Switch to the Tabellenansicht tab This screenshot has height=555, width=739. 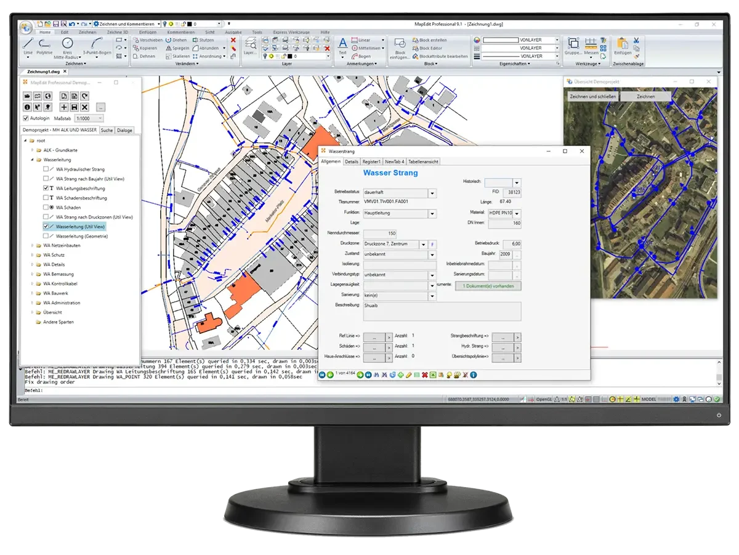(423, 161)
